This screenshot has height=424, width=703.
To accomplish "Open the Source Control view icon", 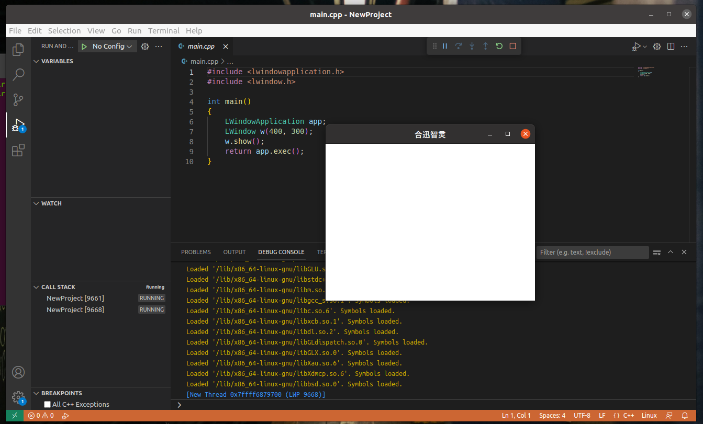I will 18,100.
